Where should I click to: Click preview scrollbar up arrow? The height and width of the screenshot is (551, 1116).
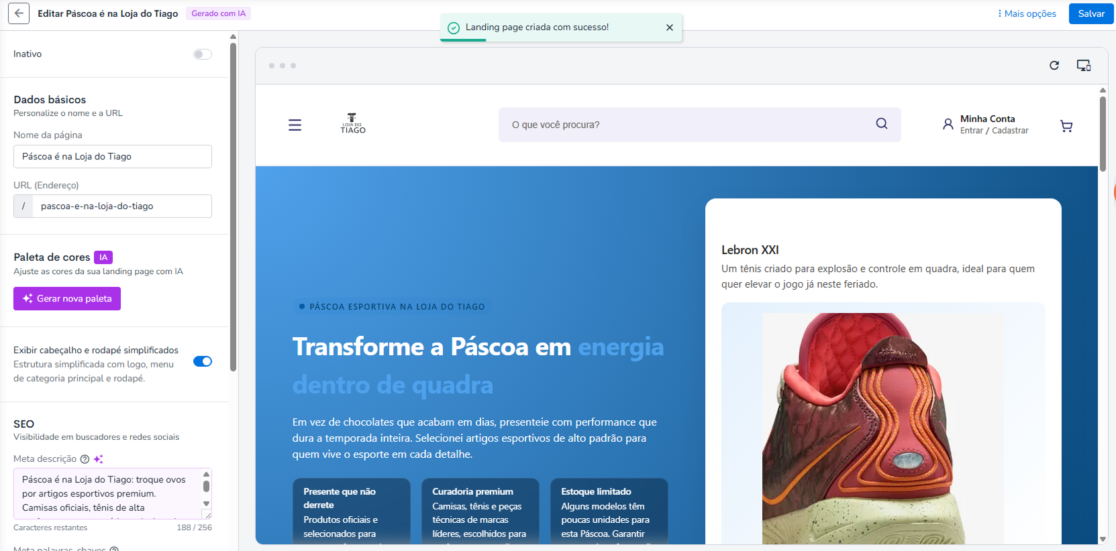(1103, 90)
